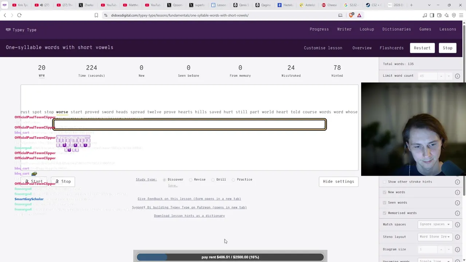Stop the lesson via header Stop button
The width and height of the screenshot is (466, 262).
[448, 48]
